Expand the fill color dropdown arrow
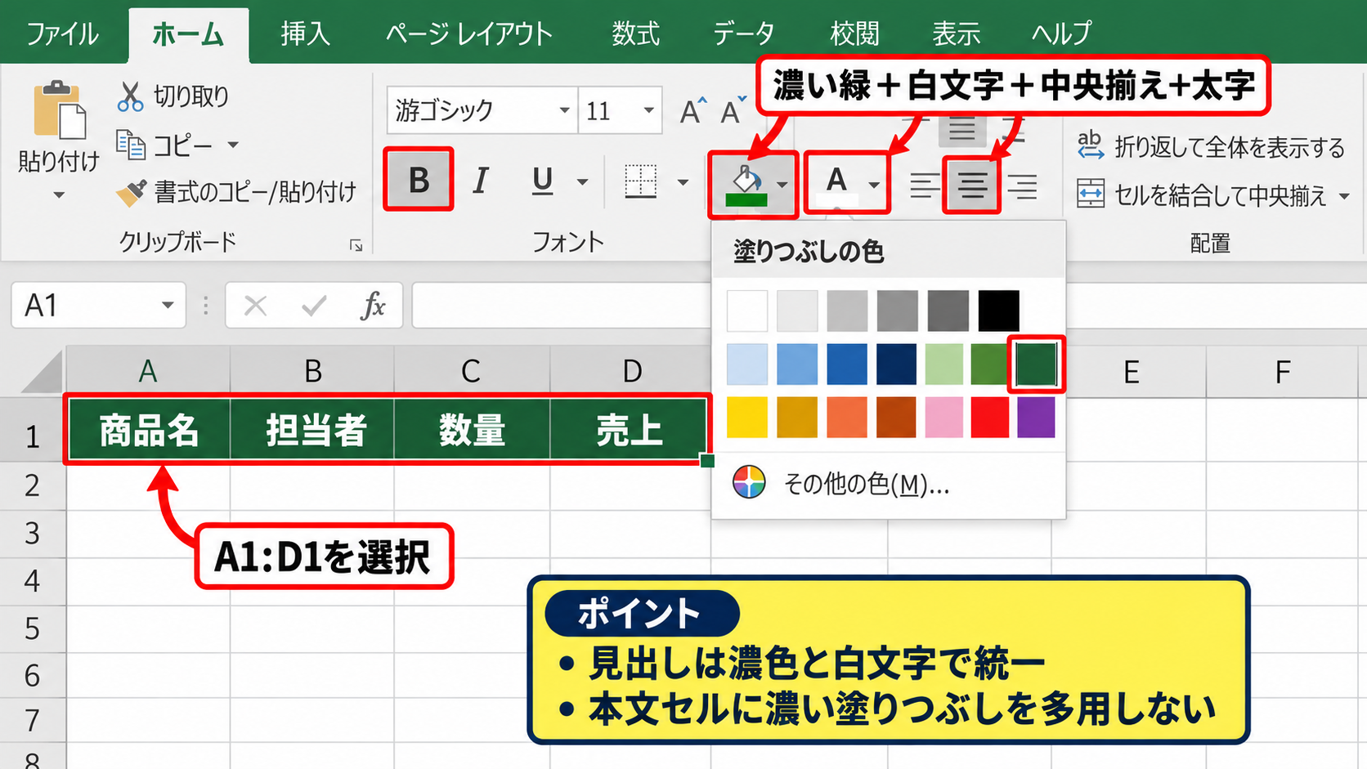This screenshot has height=769, width=1367. [782, 185]
